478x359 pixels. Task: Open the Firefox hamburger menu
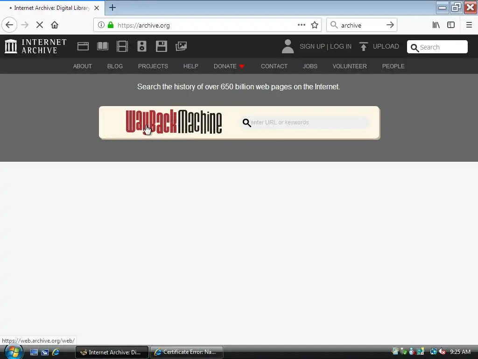469,25
